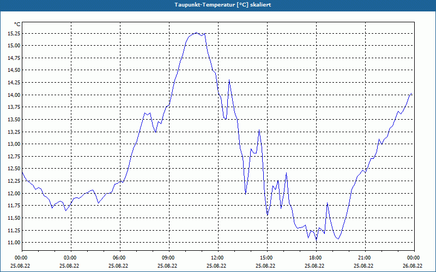Click the 26.08.22 date label
Image resolution: width=436 pixels, height=272 pixels.
coord(413,266)
